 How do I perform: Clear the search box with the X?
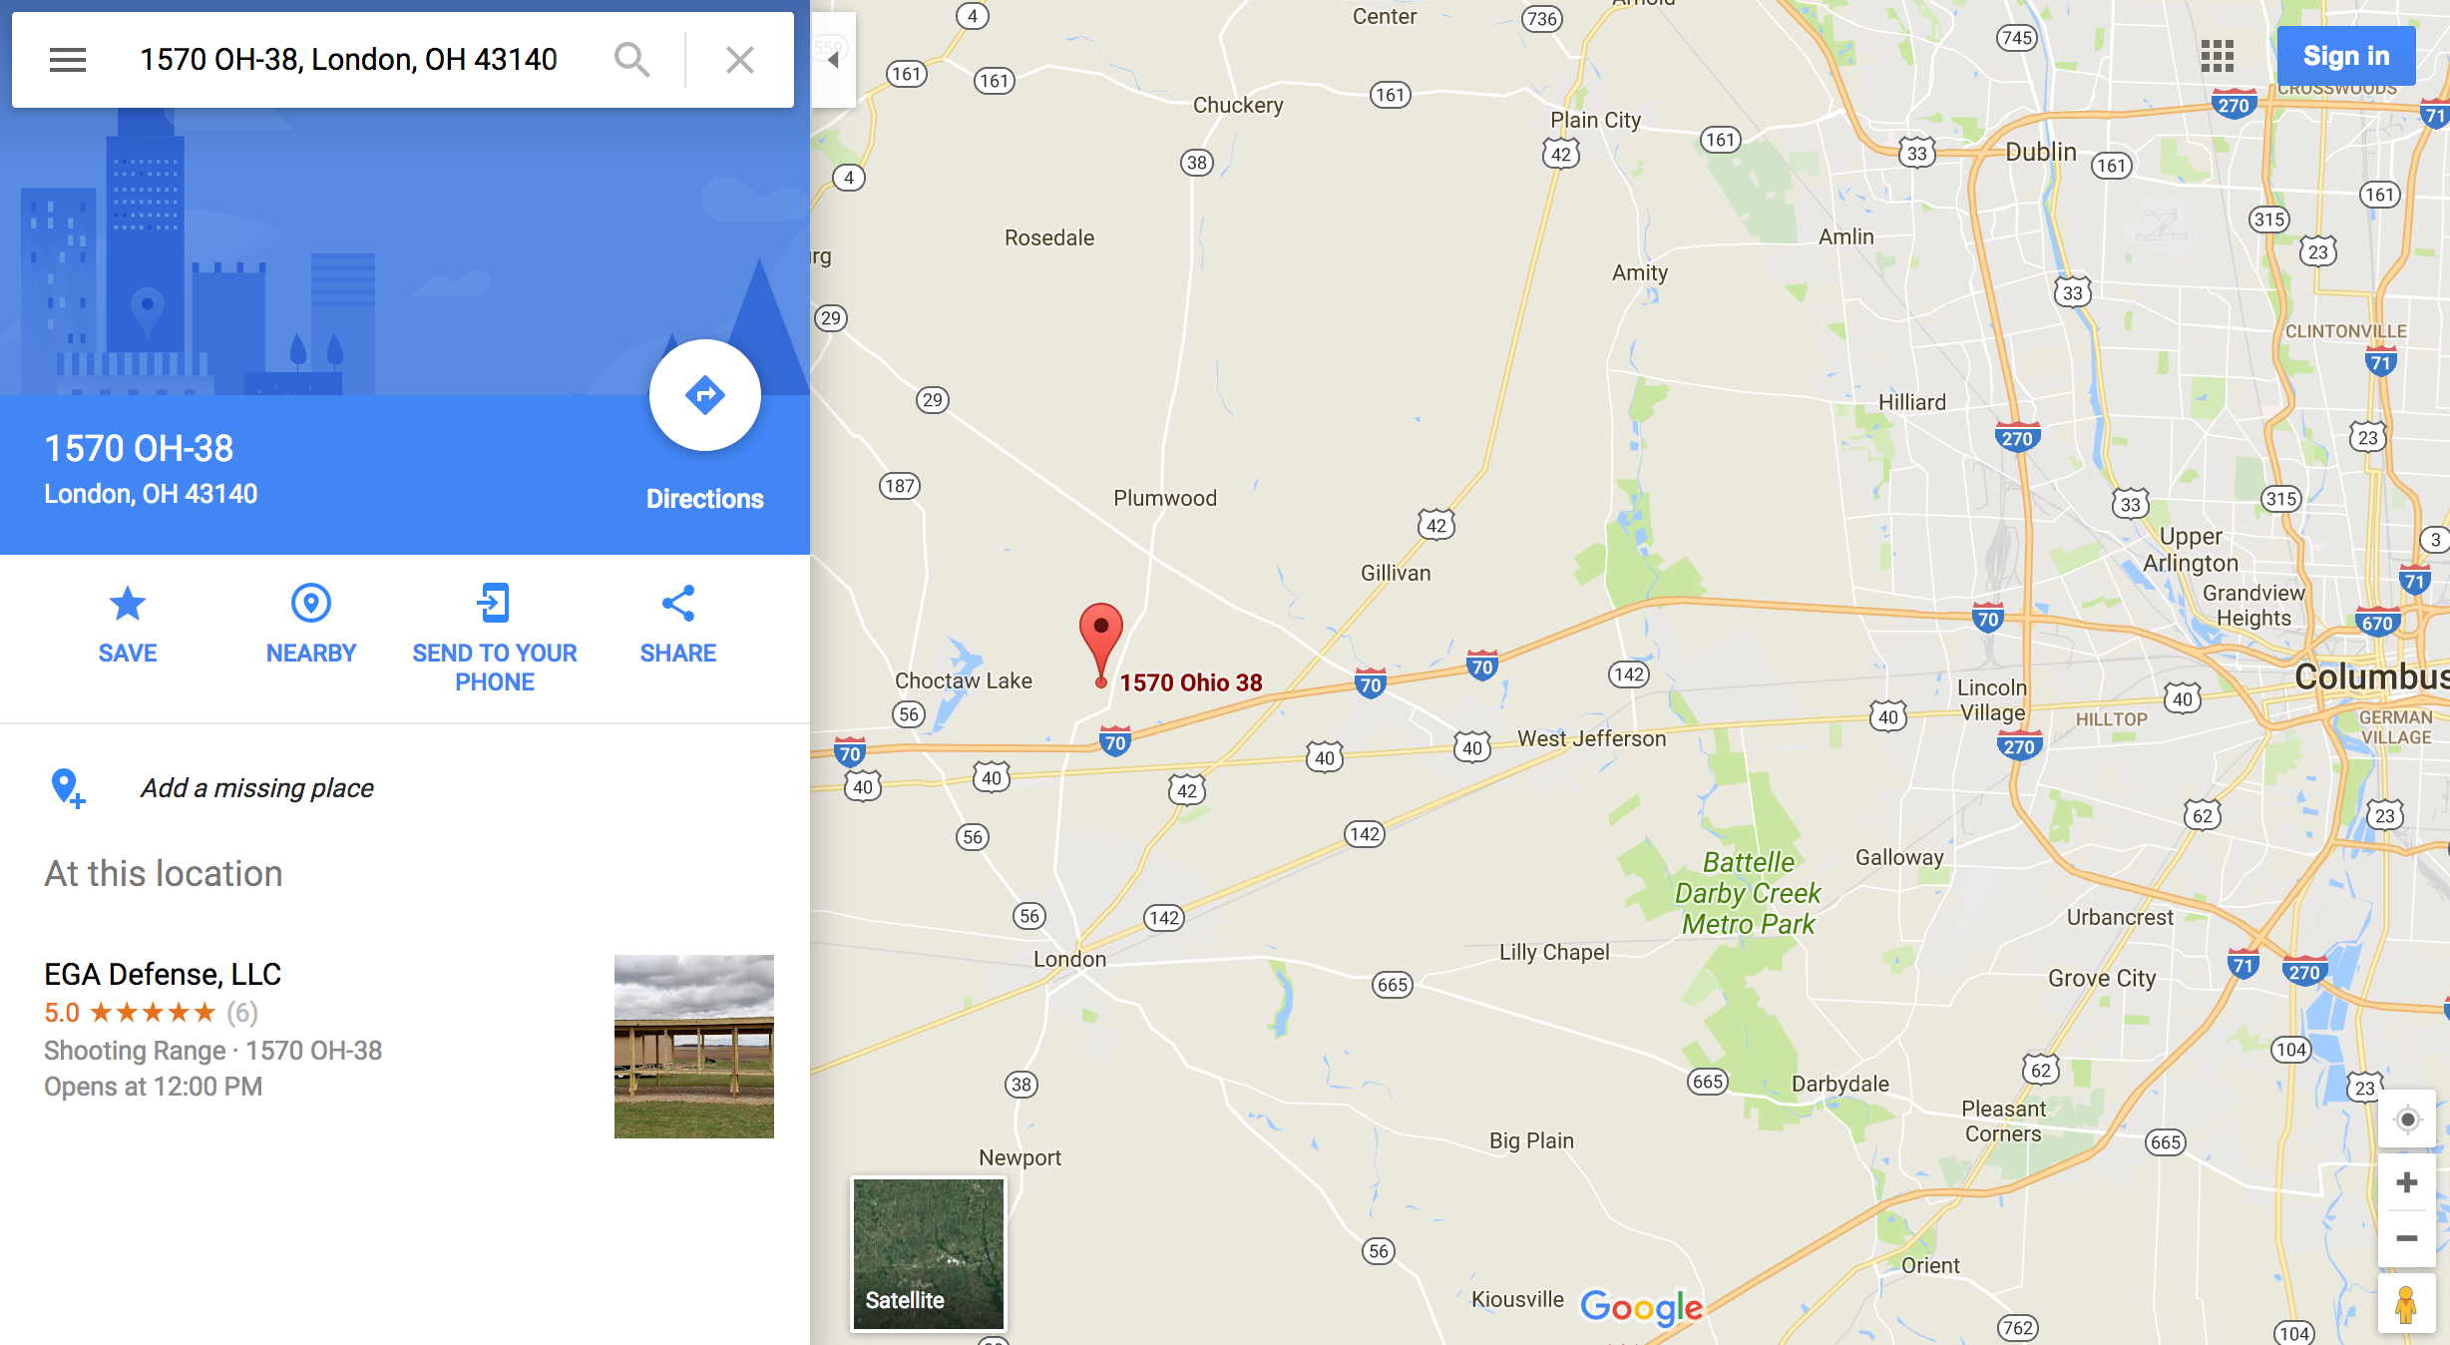[740, 60]
